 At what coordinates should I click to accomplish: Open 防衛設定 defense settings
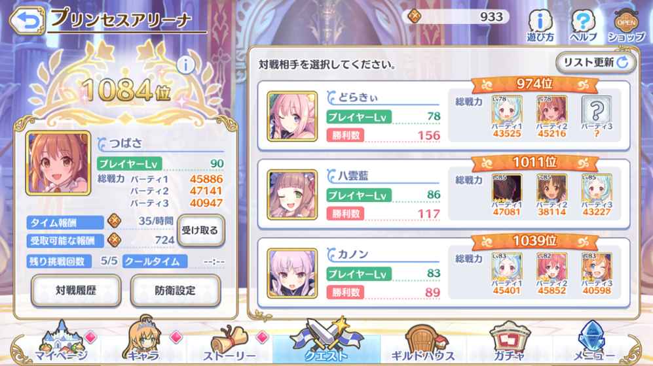pos(176,290)
